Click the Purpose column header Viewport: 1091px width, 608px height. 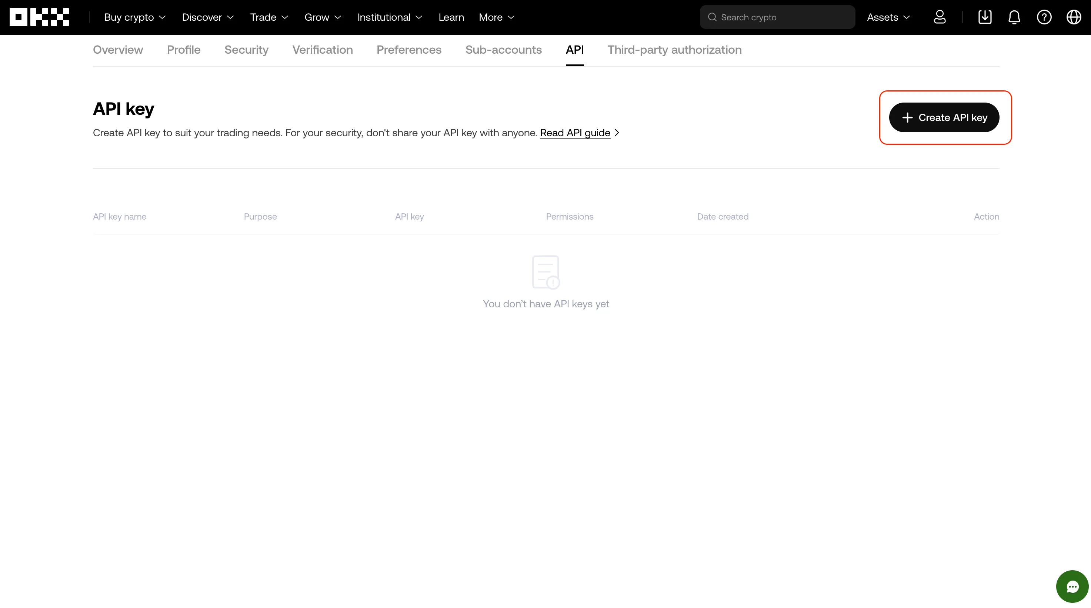click(x=260, y=217)
